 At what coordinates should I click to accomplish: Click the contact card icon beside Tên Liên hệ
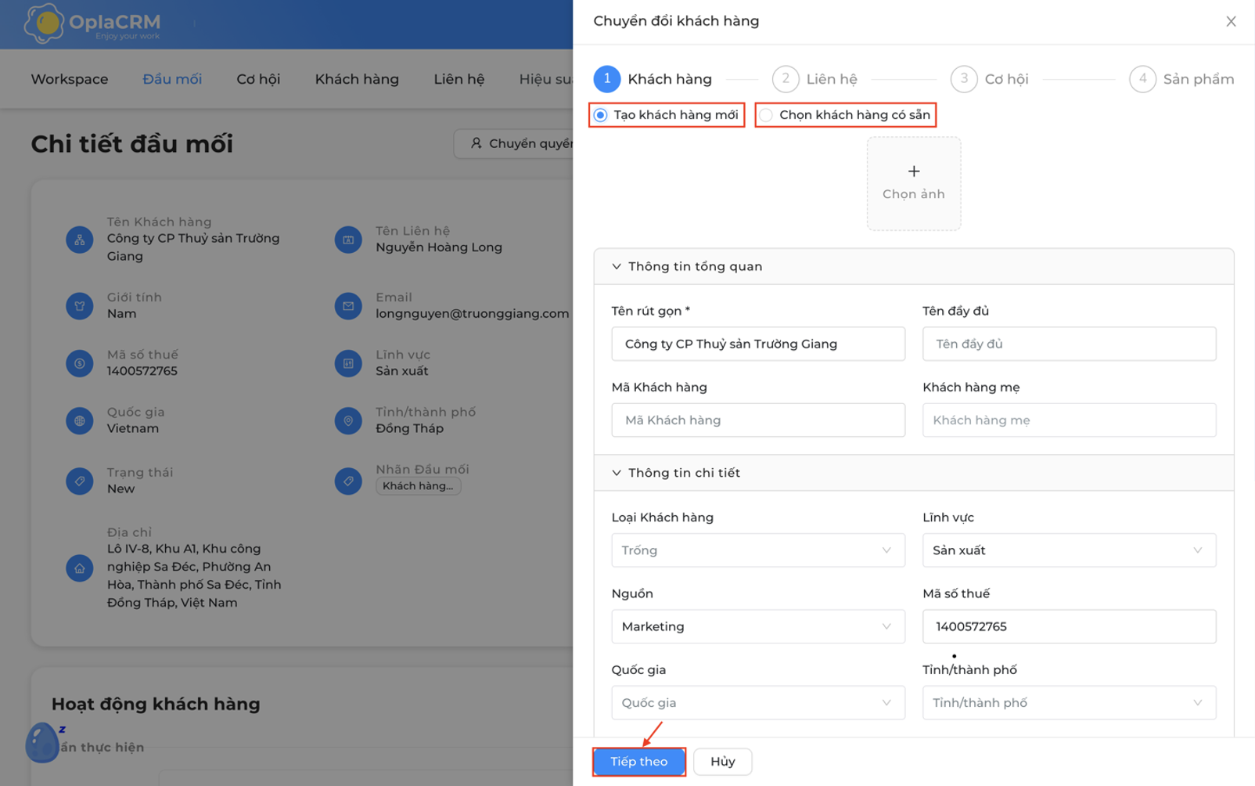[x=348, y=240]
